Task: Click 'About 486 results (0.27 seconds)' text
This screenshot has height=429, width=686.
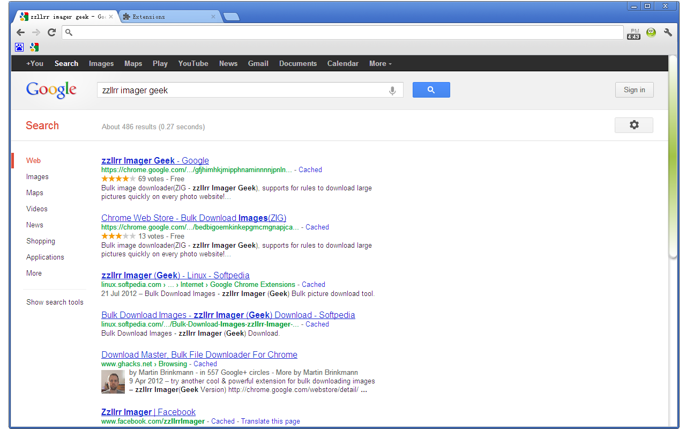Action: click(x=153, y=127)
